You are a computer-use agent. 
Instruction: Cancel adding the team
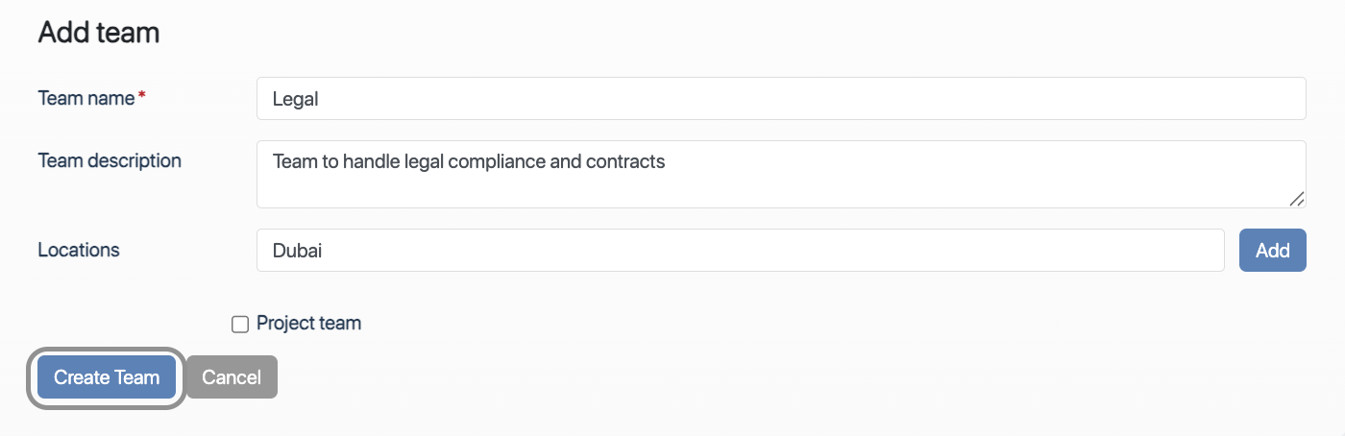click(x=232, y=377)
